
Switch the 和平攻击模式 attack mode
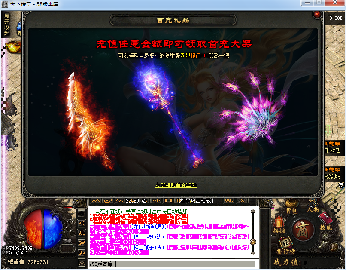[195, 201]
